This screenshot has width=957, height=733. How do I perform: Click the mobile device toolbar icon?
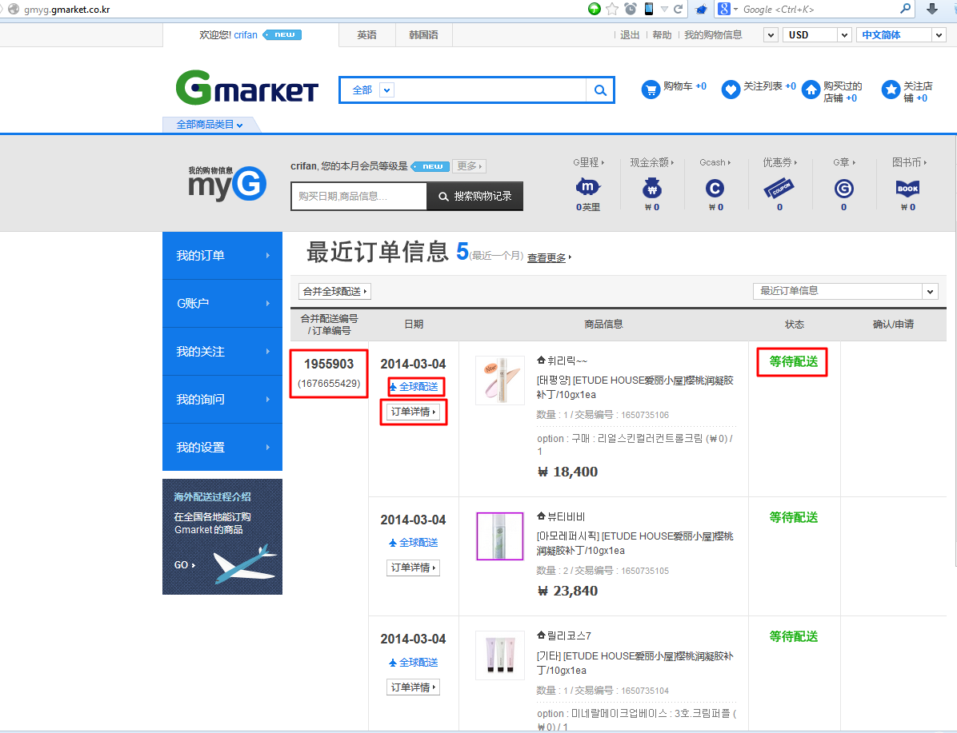click(x=648, y=9)
